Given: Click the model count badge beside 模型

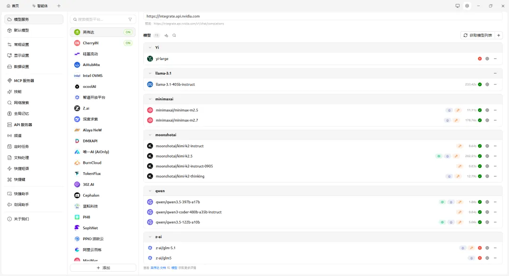Looking at the screenshot, I should [157, 35].
